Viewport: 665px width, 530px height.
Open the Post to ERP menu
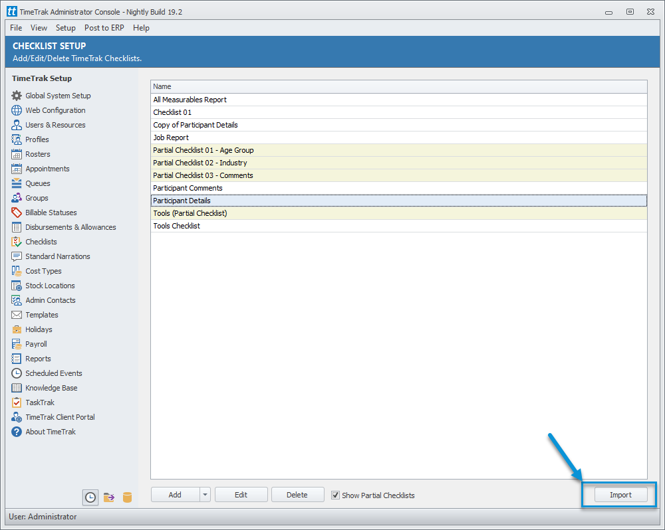[x=104, y=28]
